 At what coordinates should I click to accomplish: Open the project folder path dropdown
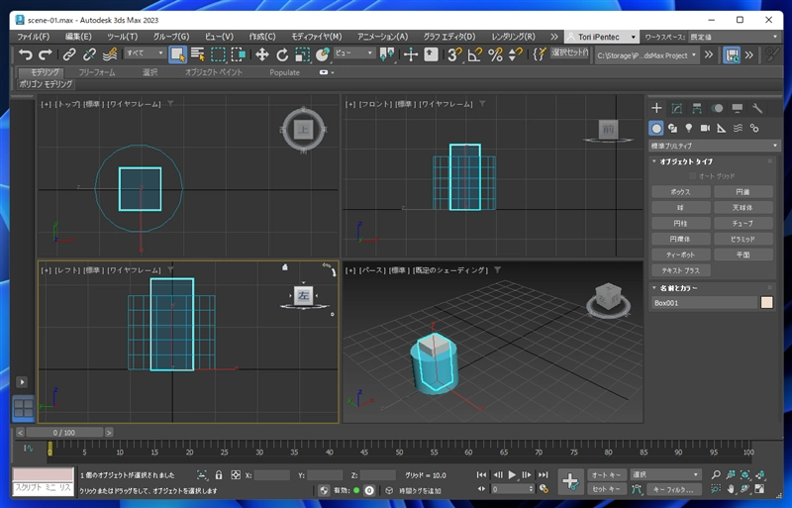pyautogui.click(x=646, y=55)
